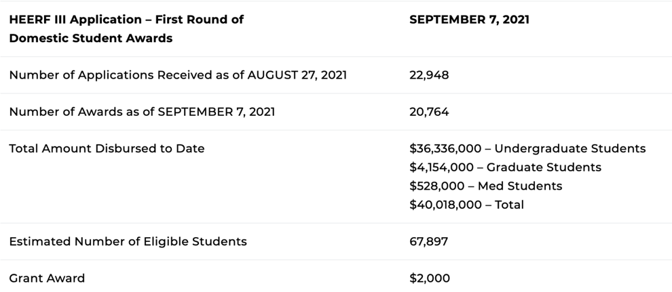Click the $4,154,000 Graduate Students line
This screenshot has height=292, width=672.
(505, 167)
